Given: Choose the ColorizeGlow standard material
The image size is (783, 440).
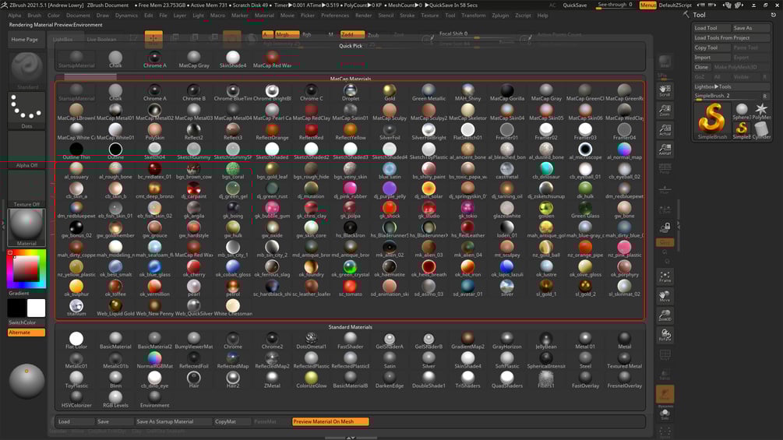Looking at the screenshot, I should 311,378.
